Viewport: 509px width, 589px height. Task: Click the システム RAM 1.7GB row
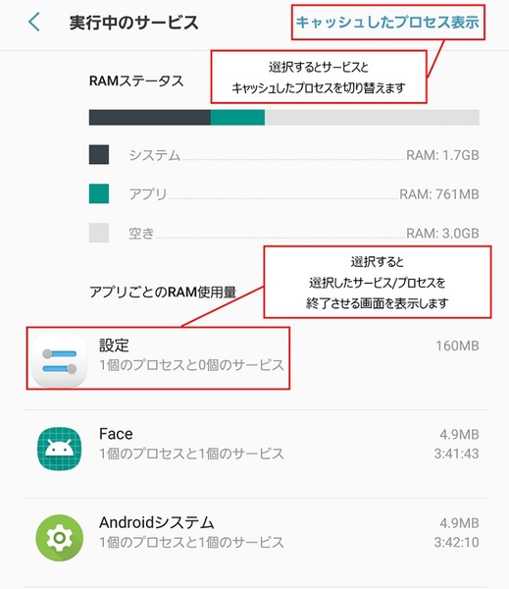tap(283, 155)
